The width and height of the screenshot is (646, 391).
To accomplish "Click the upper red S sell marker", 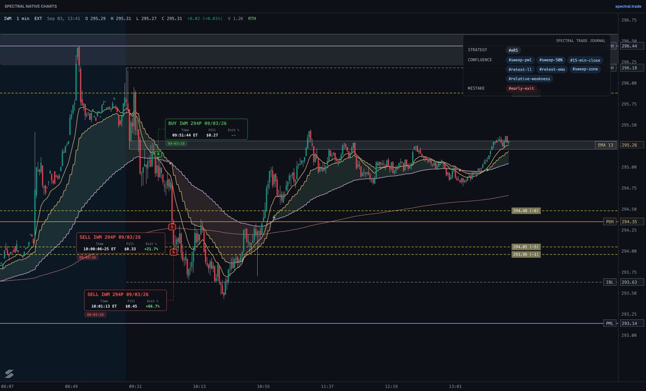I will [x=172, y=227].
